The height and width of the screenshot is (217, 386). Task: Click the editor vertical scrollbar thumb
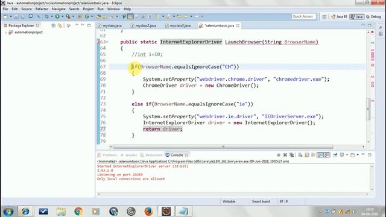click(x=369, y=109)
